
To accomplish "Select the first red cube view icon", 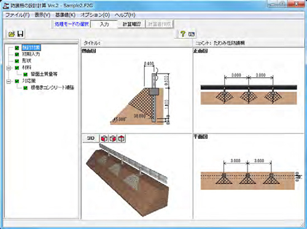I will point(104,139).
